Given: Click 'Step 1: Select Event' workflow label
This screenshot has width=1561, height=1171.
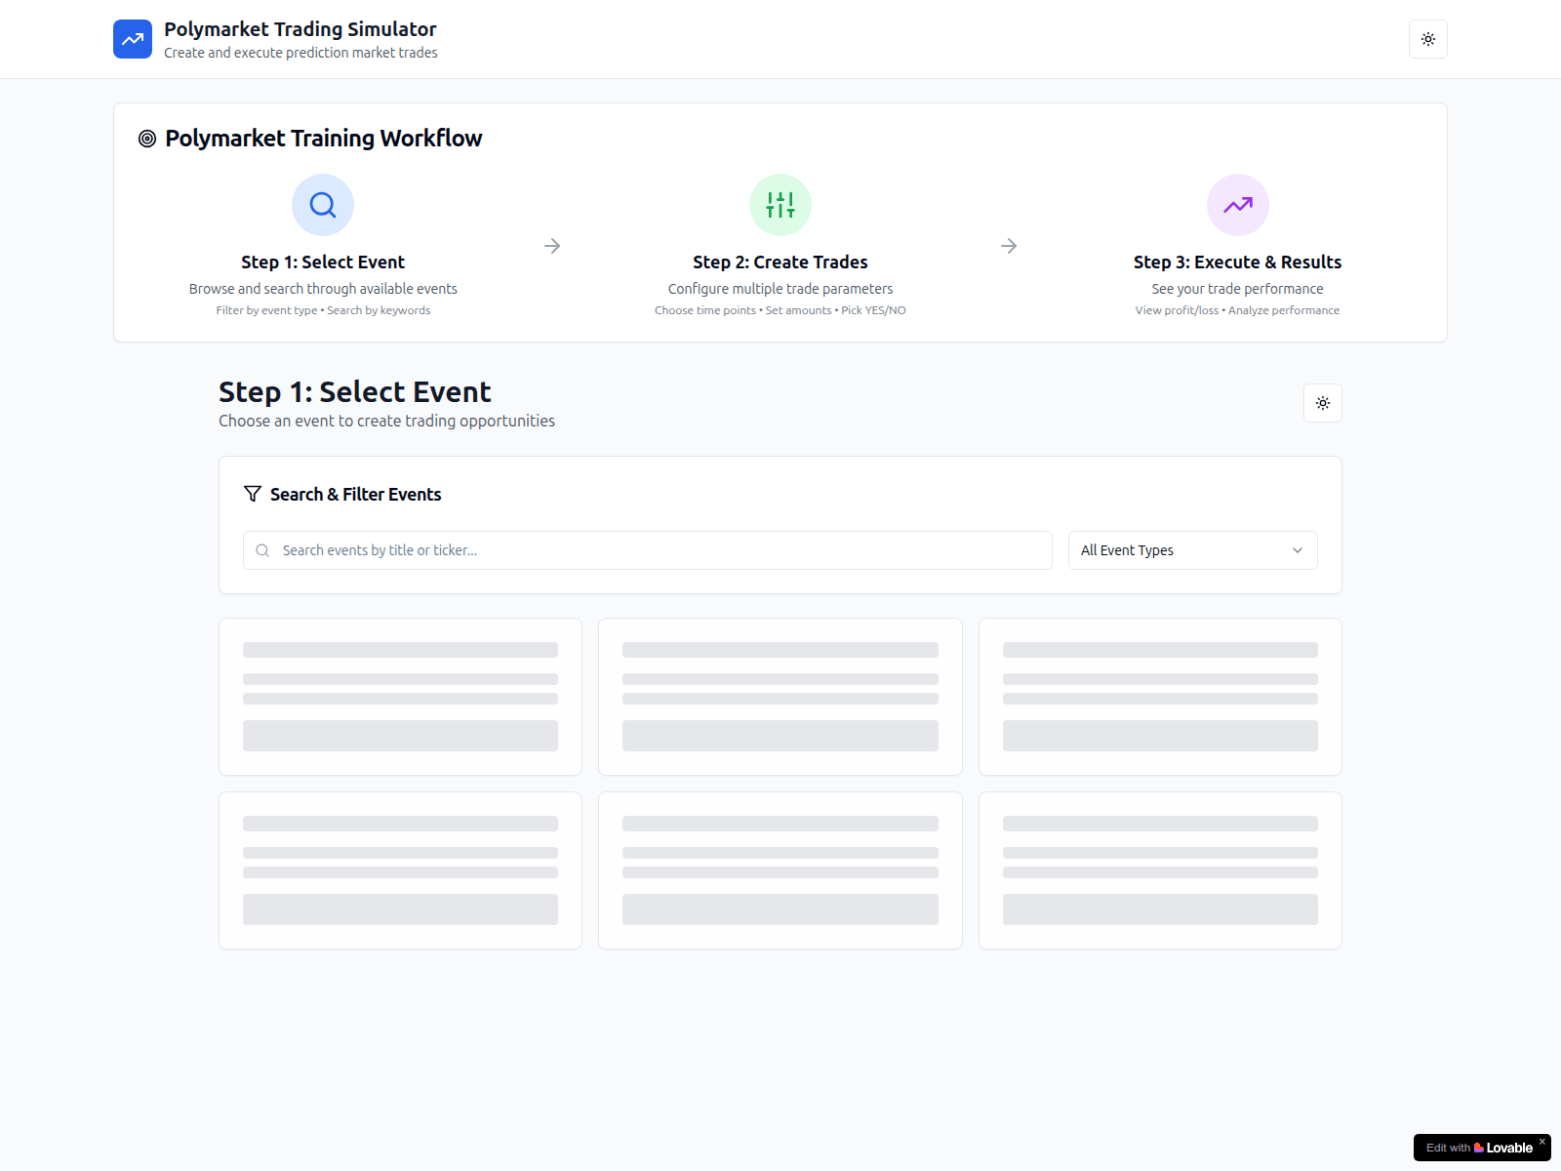Looking at the screenshot, I should tap(323, 262).
